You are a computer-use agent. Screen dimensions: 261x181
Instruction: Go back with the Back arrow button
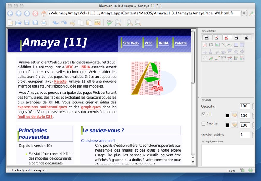(x=10, y=13)
